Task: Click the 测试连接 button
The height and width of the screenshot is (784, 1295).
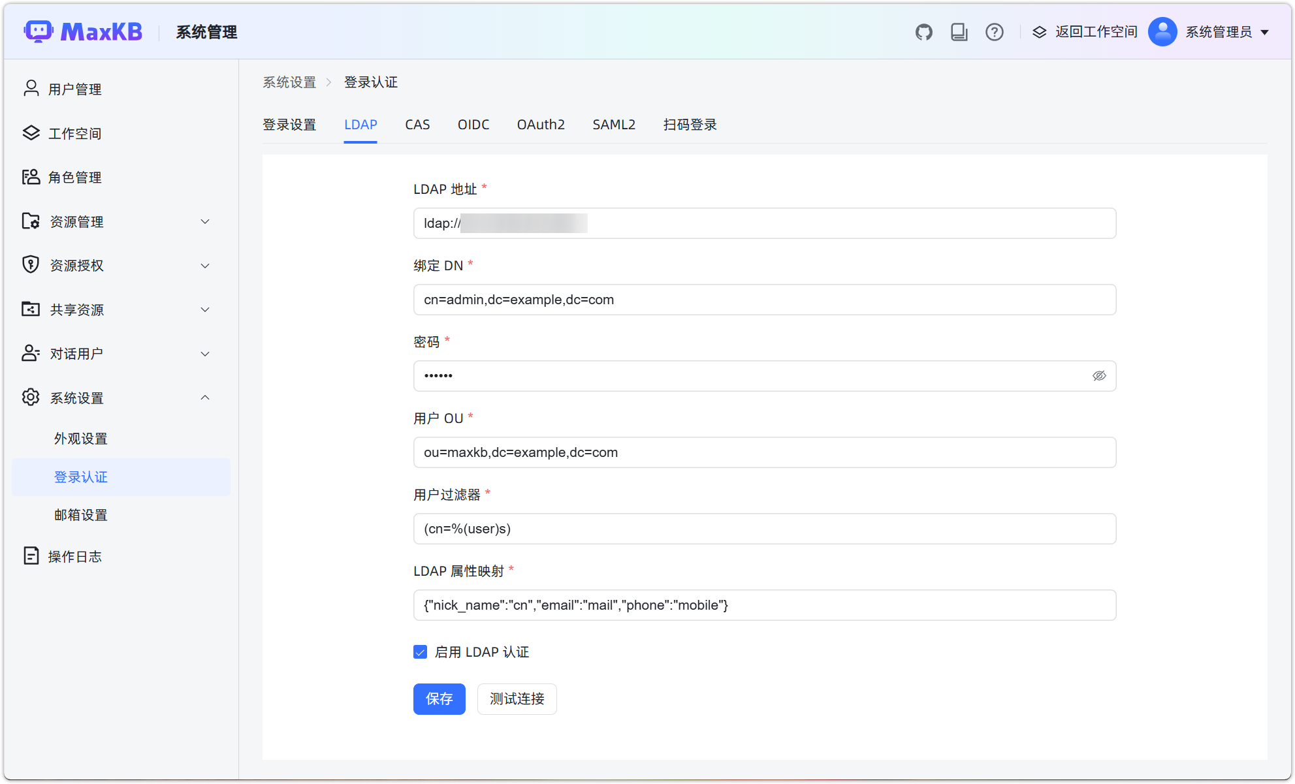Action: click(x=517, y=698)
